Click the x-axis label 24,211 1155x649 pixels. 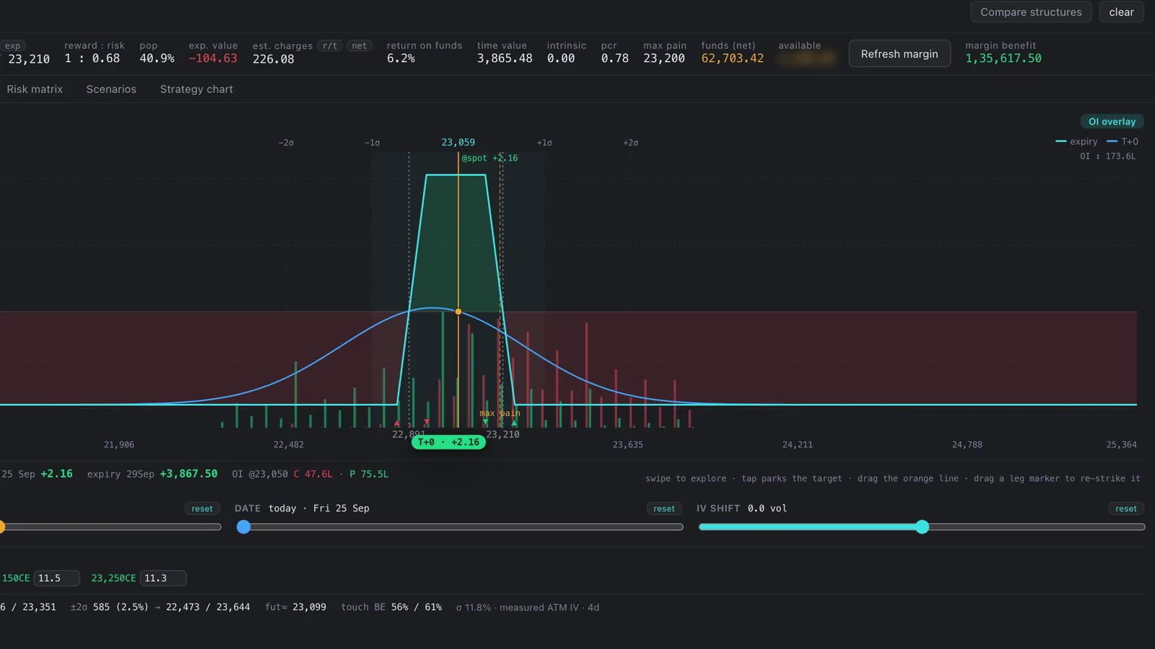[798, 445]
